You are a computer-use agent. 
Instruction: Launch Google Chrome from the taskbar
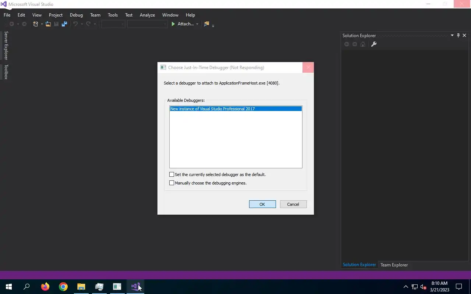click(x=63, y=287)
